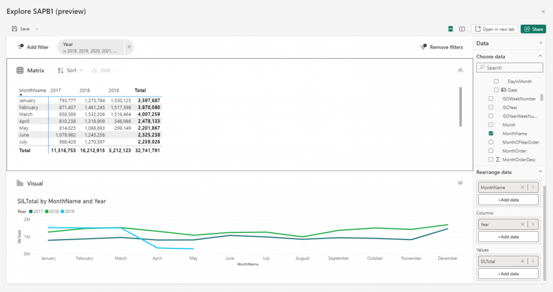Open the Year filter chip
Screen dimensions: 553x292
91,47
